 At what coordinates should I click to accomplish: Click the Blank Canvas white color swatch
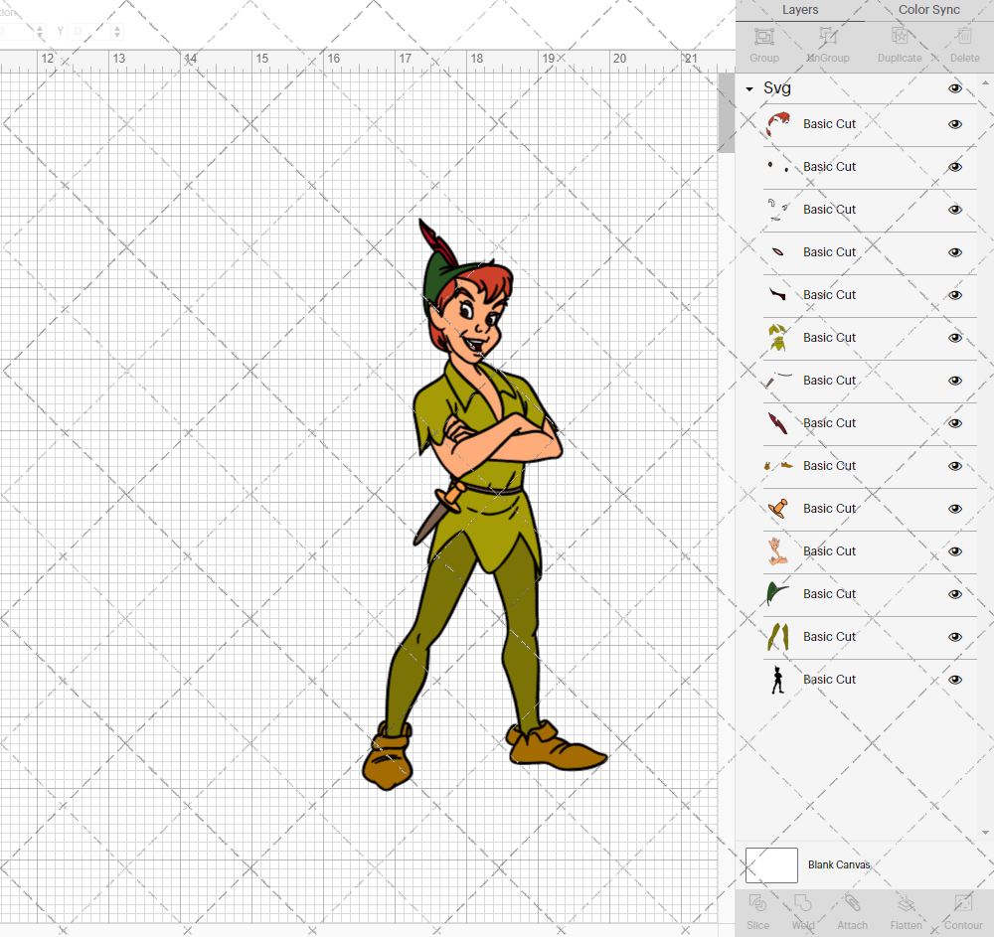pyautogui.click(x=771, y=865)
